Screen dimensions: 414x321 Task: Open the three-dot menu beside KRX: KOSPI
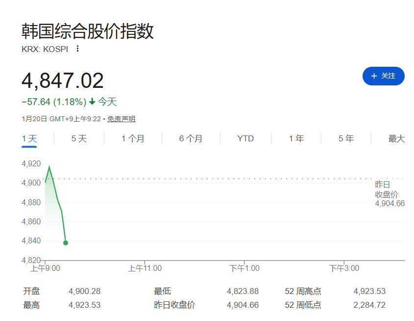point(77,49)
